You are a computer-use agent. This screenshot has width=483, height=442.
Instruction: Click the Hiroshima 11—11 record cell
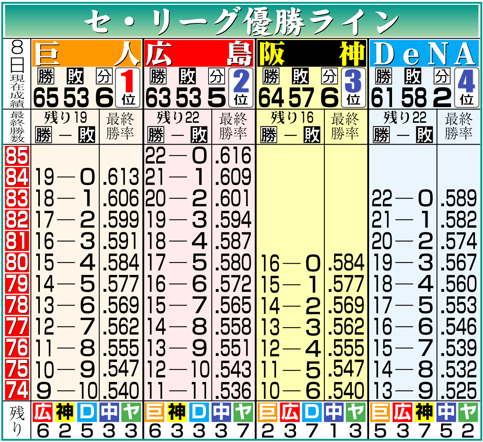177,391
